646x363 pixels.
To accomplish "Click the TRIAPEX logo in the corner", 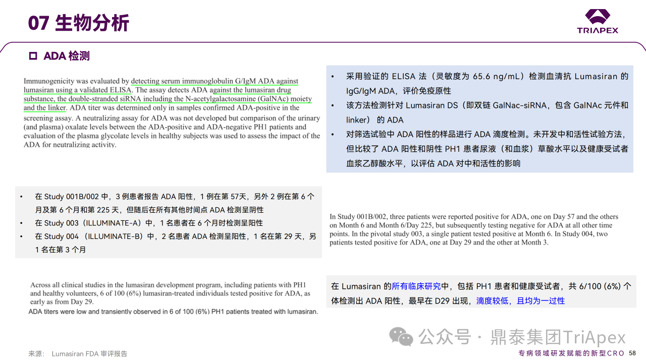I will pos(598,21).
